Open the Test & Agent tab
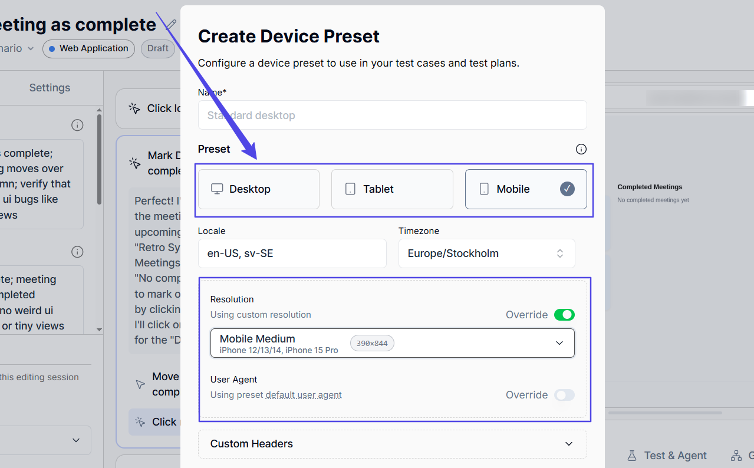 click(675, 456)
